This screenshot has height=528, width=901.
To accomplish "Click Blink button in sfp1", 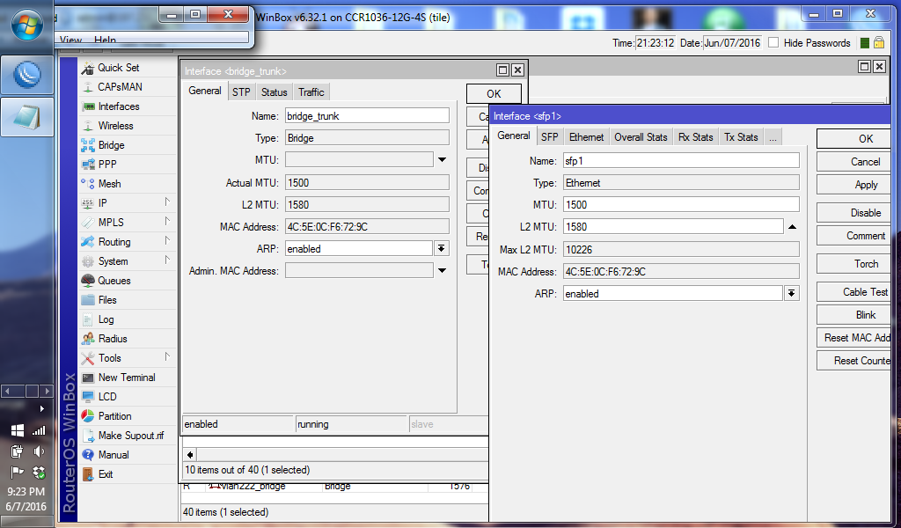I will [853, 315].
